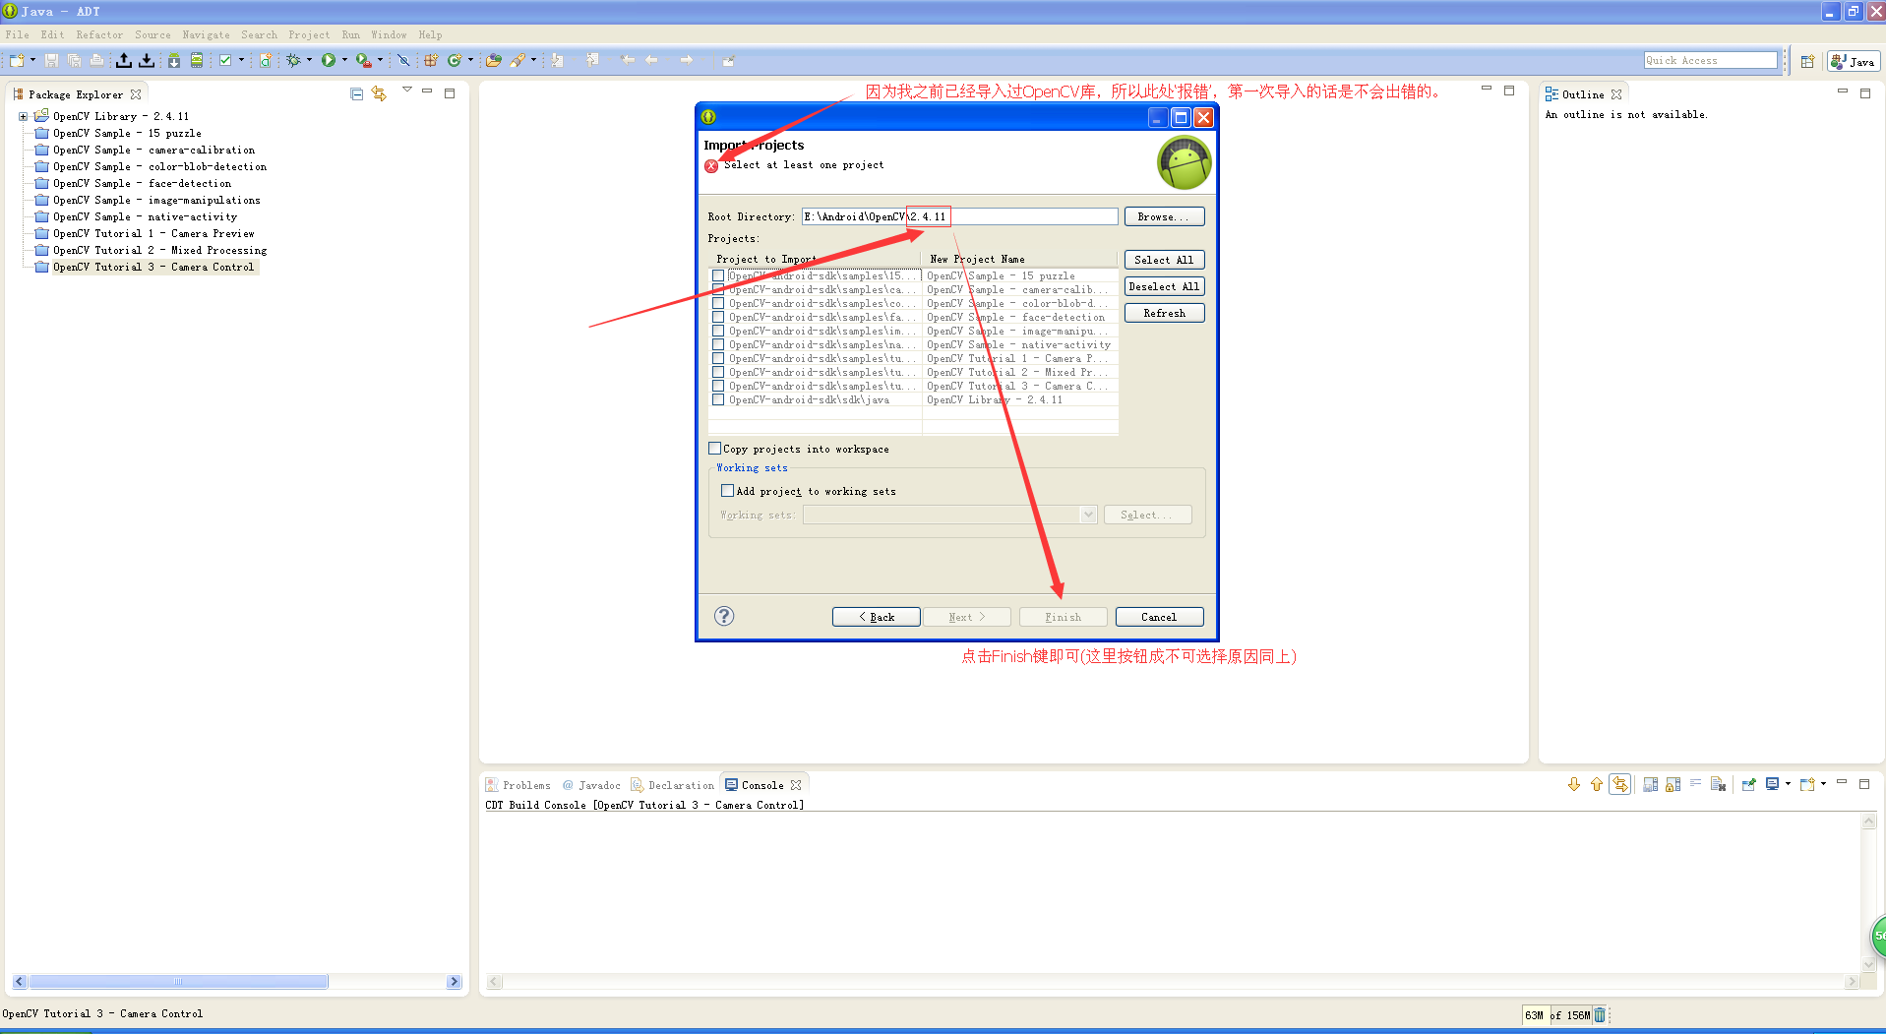Check the face-detection sample project checkbox
1886x1034 pixels.
[x=718, y=317]
